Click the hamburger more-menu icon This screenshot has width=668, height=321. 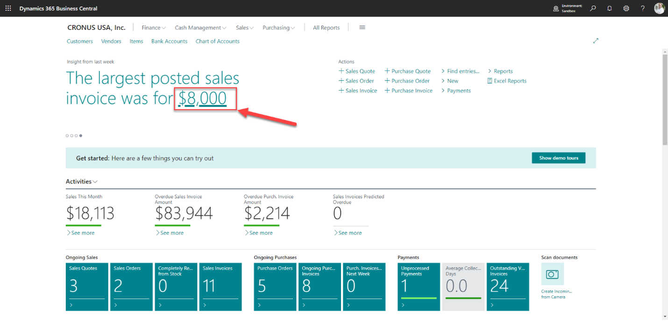(362, 28)
